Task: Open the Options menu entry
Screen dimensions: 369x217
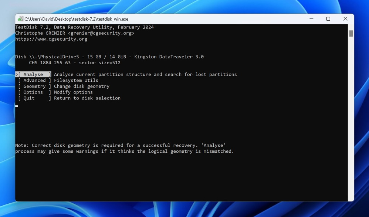Action: coord(33,92)
